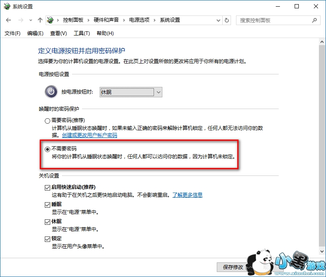Open the 按电源按钮时 dropdown showing 休眠
Image resolution: width=326 pixels, height=277 pixels.
131,92
